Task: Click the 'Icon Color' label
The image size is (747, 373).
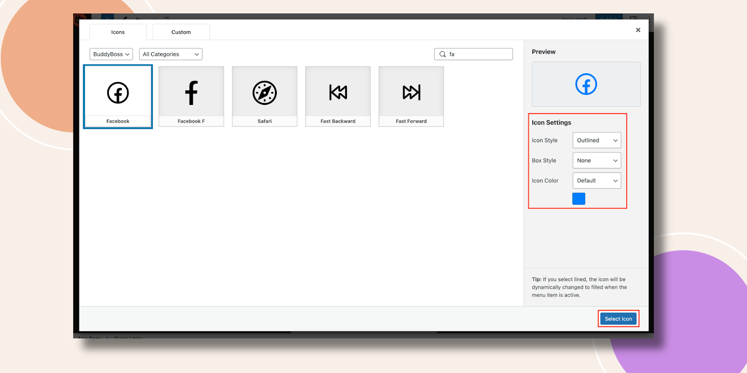Action: [x=545, y=180]
